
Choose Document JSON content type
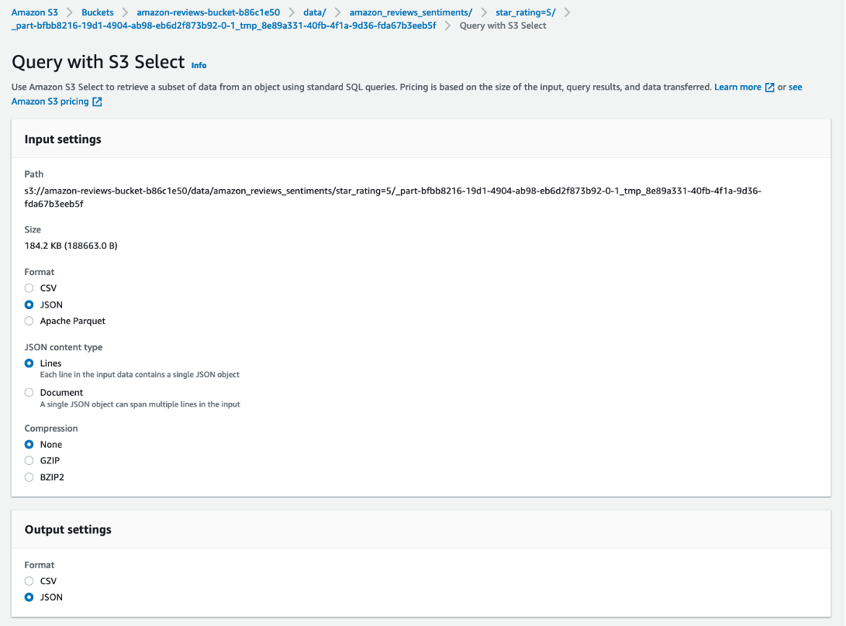coord(29,393)
